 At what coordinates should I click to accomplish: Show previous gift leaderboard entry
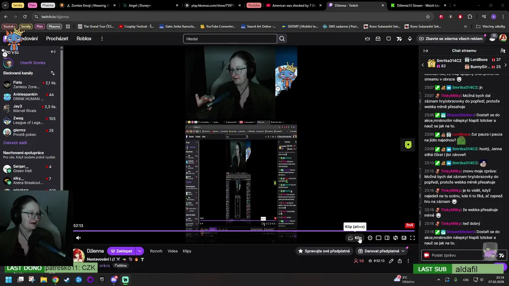coord(423,65)
